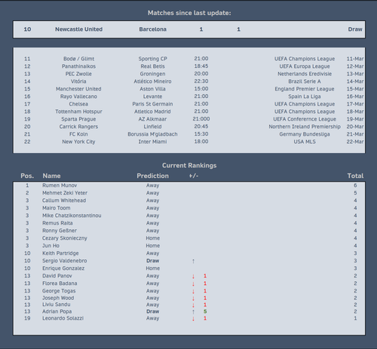Select Sparta Prague in fixture 19
The height and width of the screenshot is (349, 377).
pos(78,119)
